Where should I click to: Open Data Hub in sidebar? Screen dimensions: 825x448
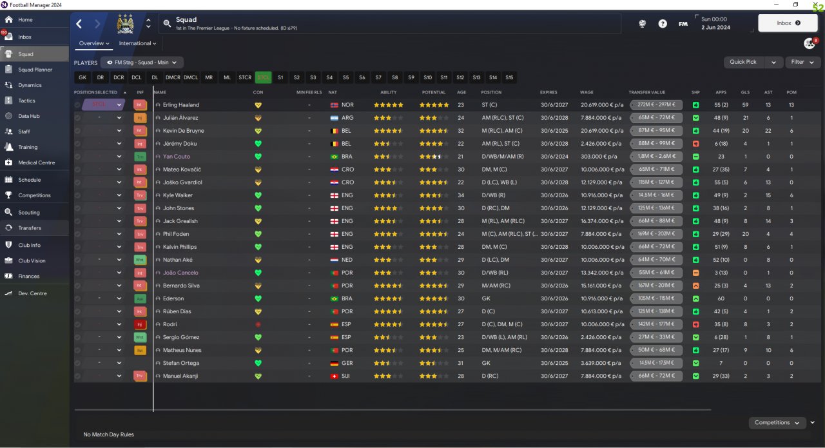point(29,116)
